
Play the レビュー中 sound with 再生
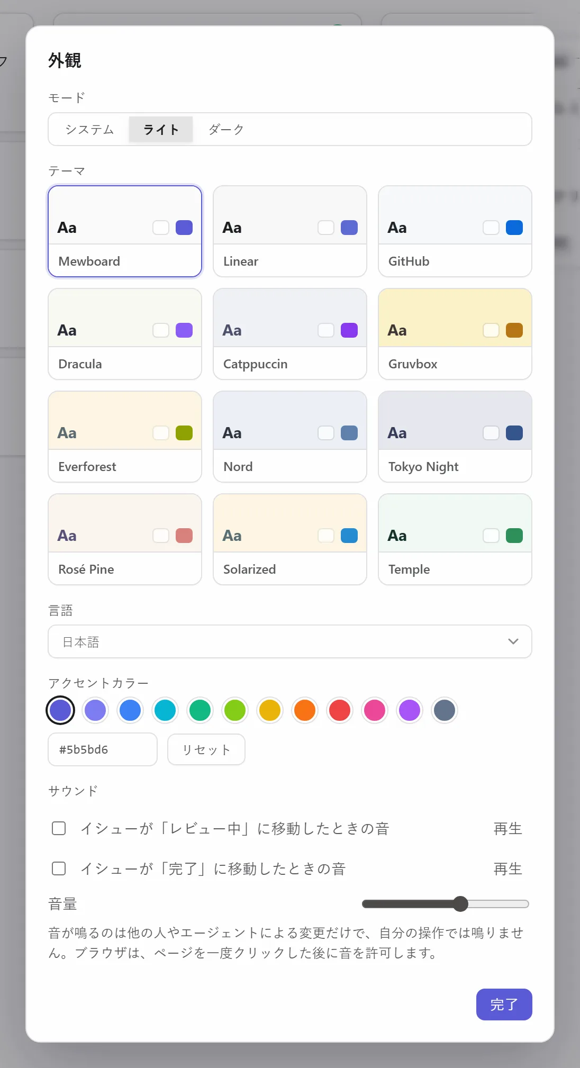click(x=507, y=829)
